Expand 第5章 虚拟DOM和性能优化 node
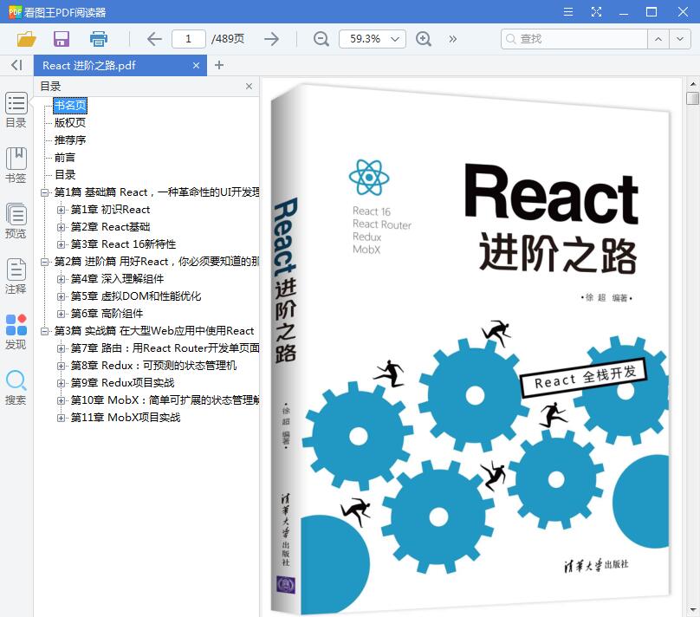This screenshot has width=700, height=617. pyautogui.click(x=62, y=296)
